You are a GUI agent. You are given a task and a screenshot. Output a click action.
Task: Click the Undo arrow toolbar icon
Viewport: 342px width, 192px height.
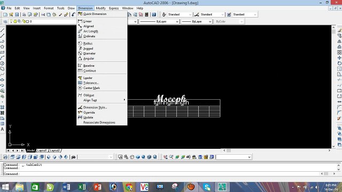coord(73,14)
